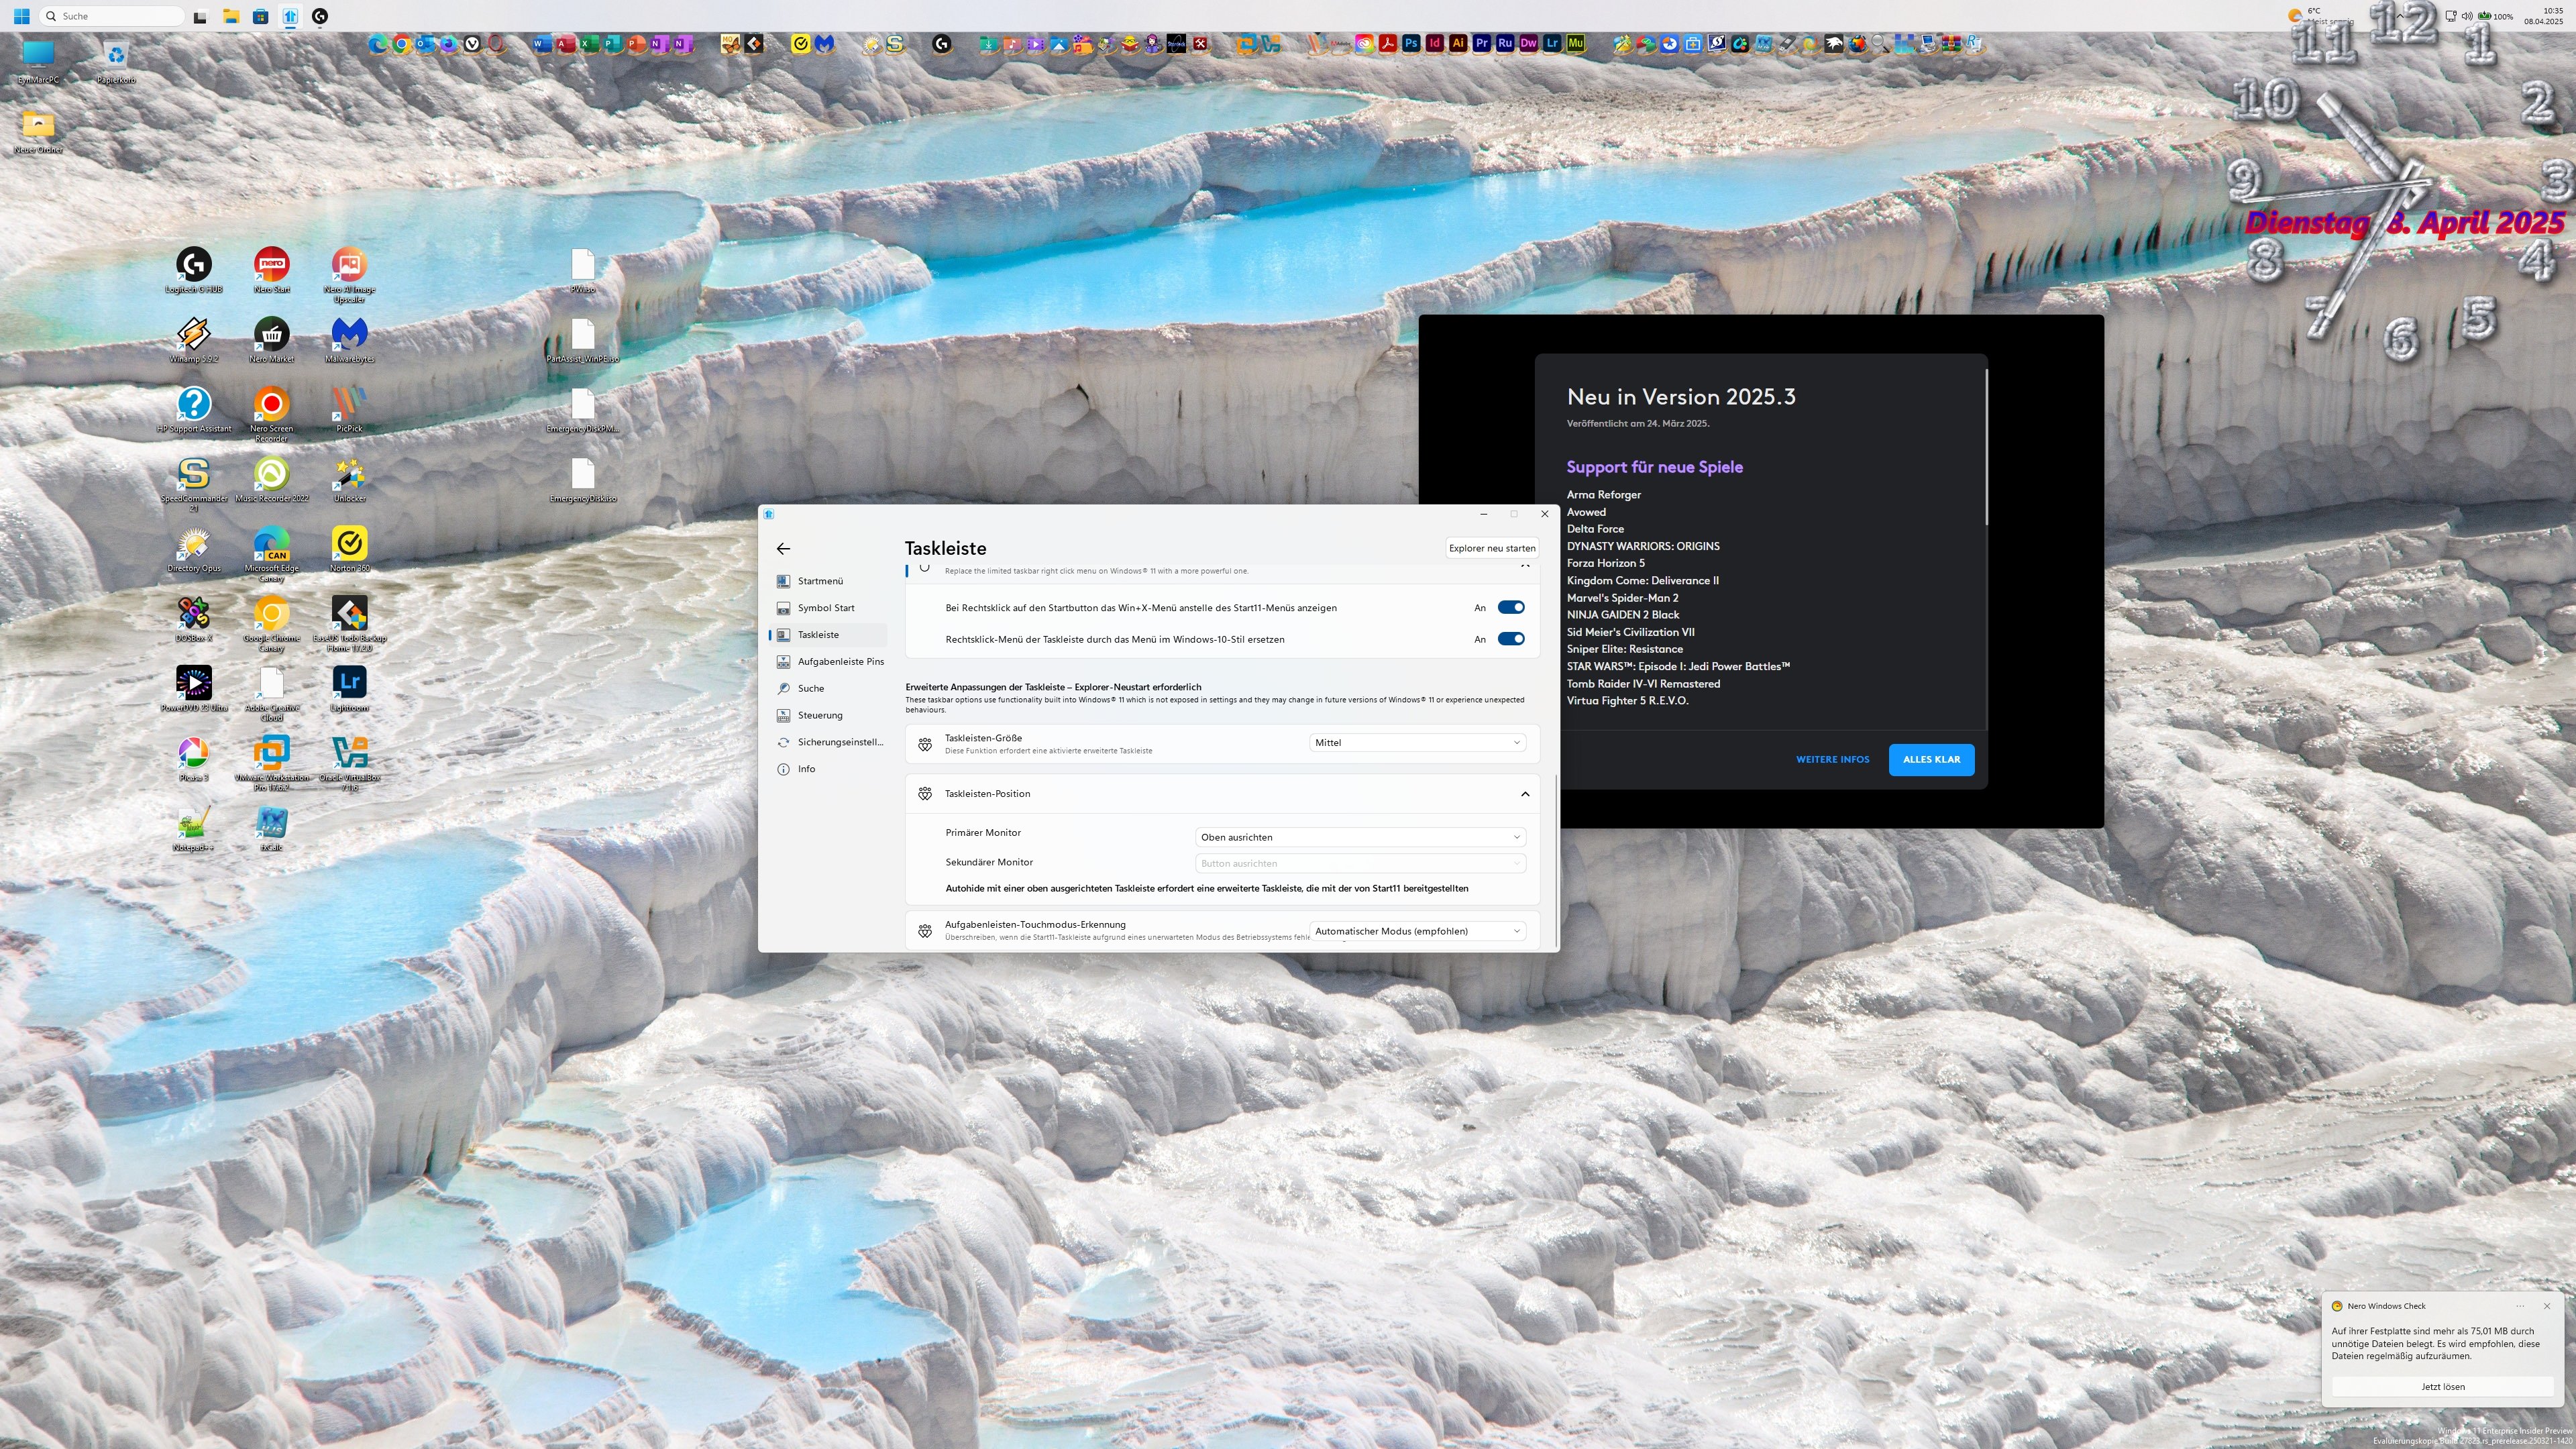Image resolution: width=2576 pixels, height=1449 pixels.
Task: Click the back arrow in Start11 settings
Action: [783, 548]
